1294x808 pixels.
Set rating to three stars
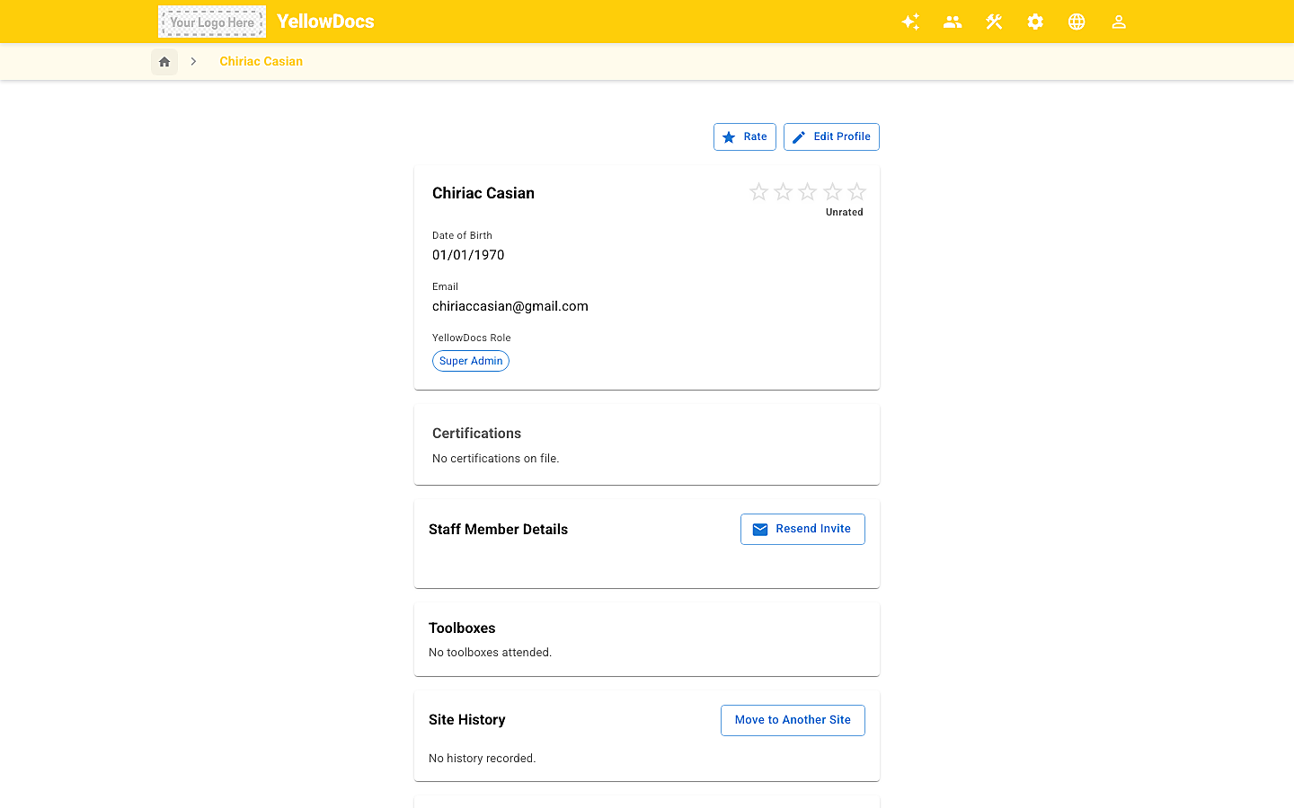[808, 192]
